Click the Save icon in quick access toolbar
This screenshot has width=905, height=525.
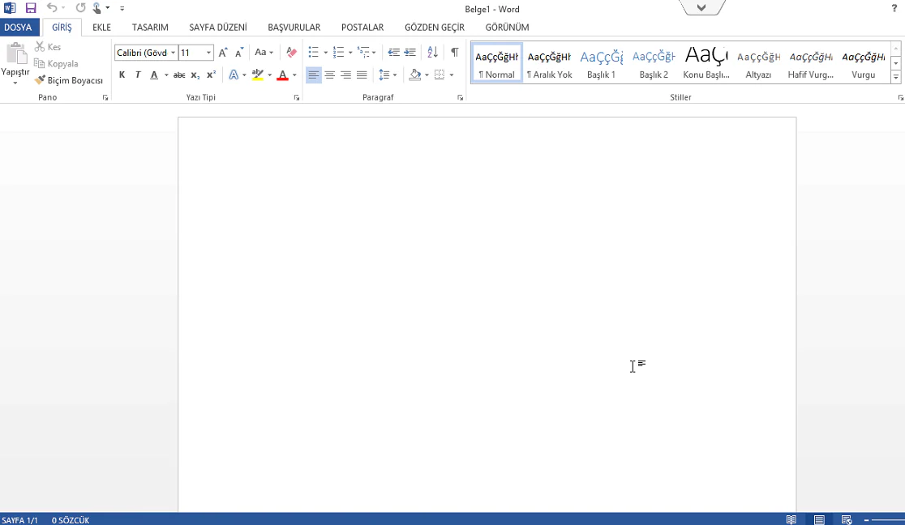click(x=31, y=8)
